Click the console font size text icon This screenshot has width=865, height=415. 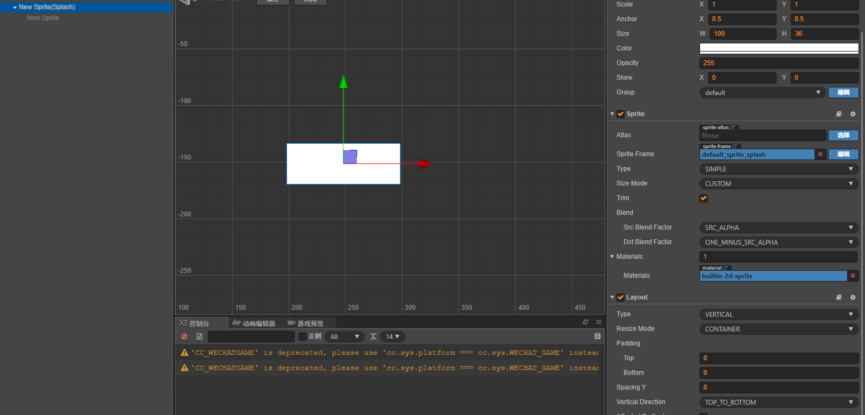tap(373, 336)
